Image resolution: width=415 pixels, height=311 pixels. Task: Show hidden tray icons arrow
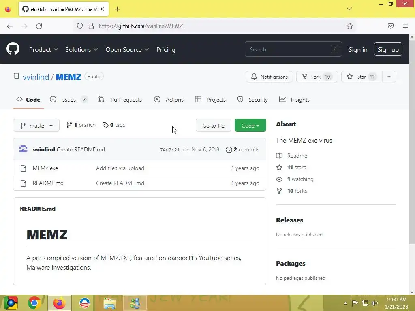pyautogui.click(x=345, y=303)
